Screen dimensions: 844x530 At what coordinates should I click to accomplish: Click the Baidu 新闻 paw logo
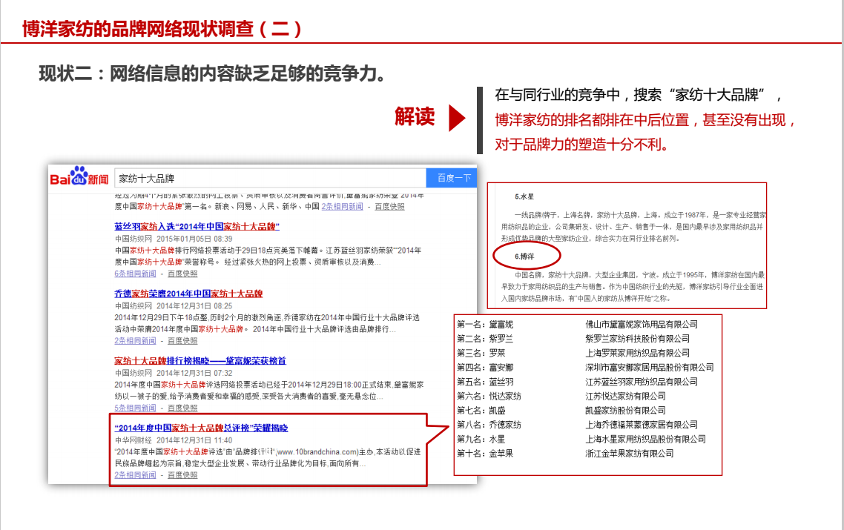coord(79,178)
